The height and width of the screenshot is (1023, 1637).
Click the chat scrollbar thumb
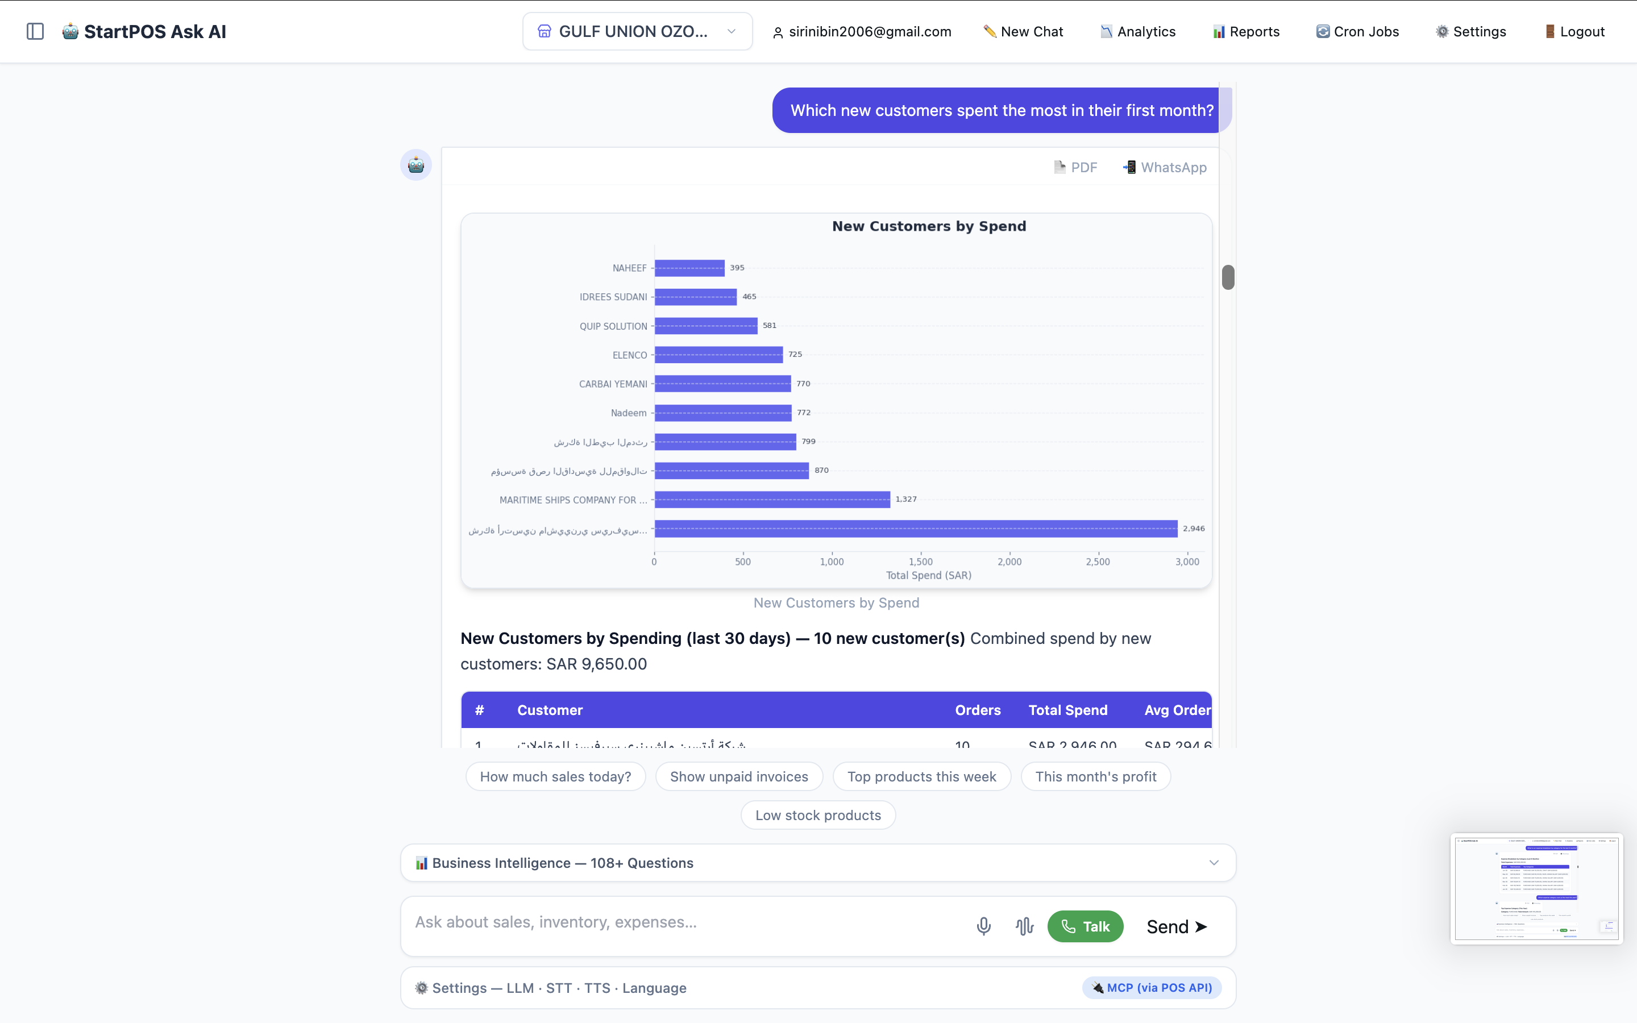1228,277
